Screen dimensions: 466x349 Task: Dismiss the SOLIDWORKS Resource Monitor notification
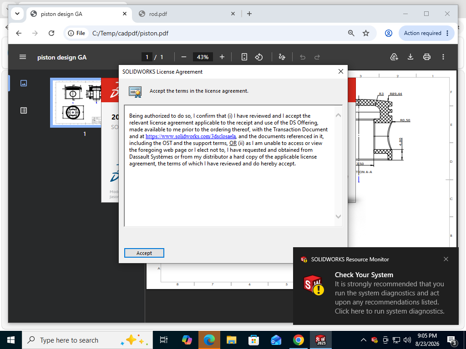coord(446,259)
